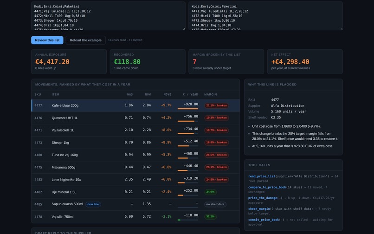Viewport: 374px width, 234px height.
Task: Click the '18.8% · broken' margin badge
Action: [x=216, y=143]
